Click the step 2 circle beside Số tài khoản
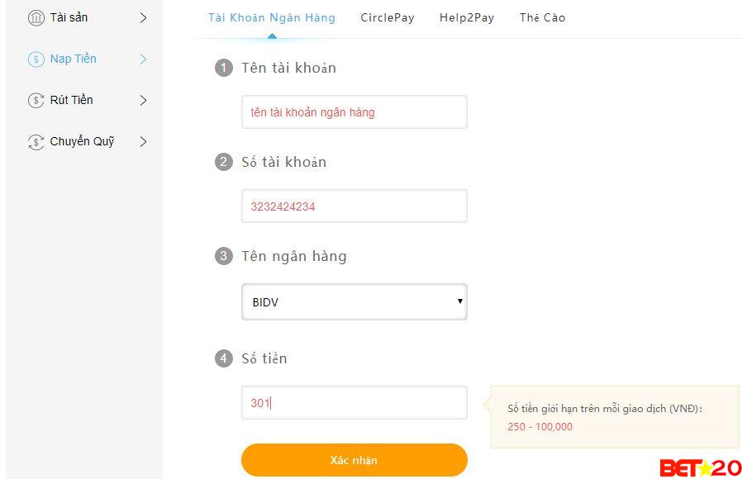The width and height of the screenshot is (742, 479). (x=223, y=162)
